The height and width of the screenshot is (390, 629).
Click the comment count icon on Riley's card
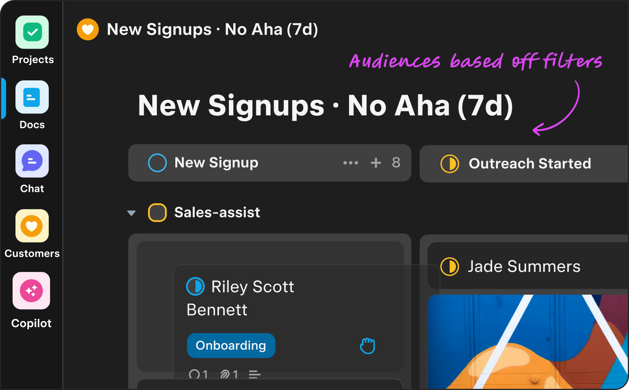pyautogui.click(x=194, y=374)
